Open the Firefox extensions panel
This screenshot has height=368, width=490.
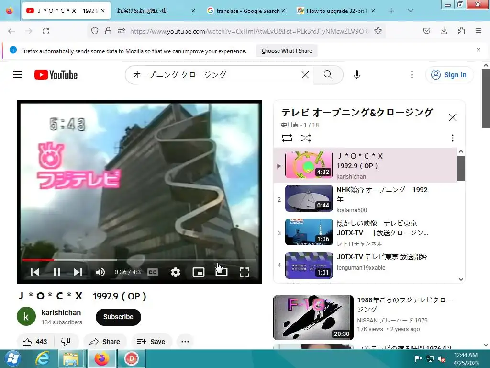(x=462, y=31)
